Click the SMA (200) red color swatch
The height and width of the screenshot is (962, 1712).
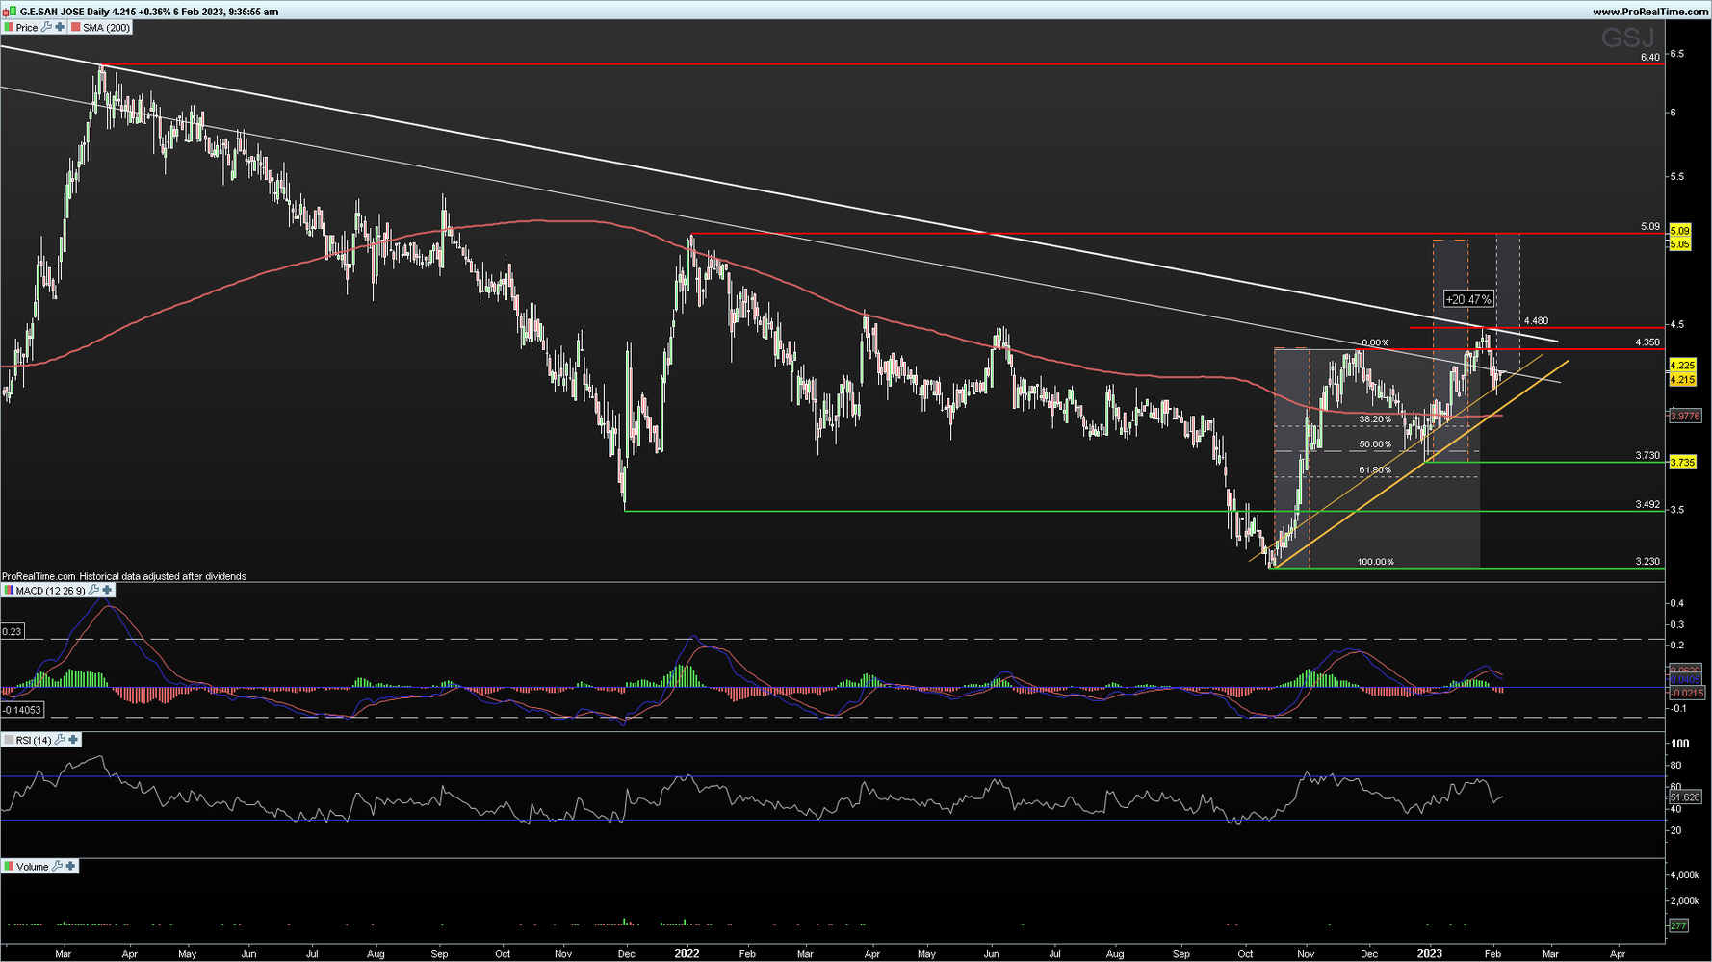pyautogui.click(x=76, y=28)
